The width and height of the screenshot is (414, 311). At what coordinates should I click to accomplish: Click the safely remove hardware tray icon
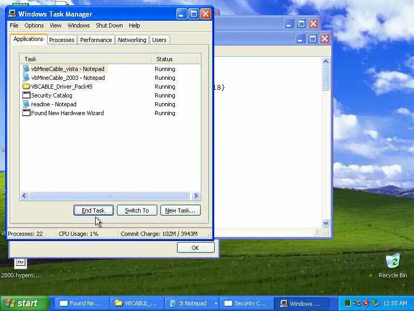coord(375,303)
